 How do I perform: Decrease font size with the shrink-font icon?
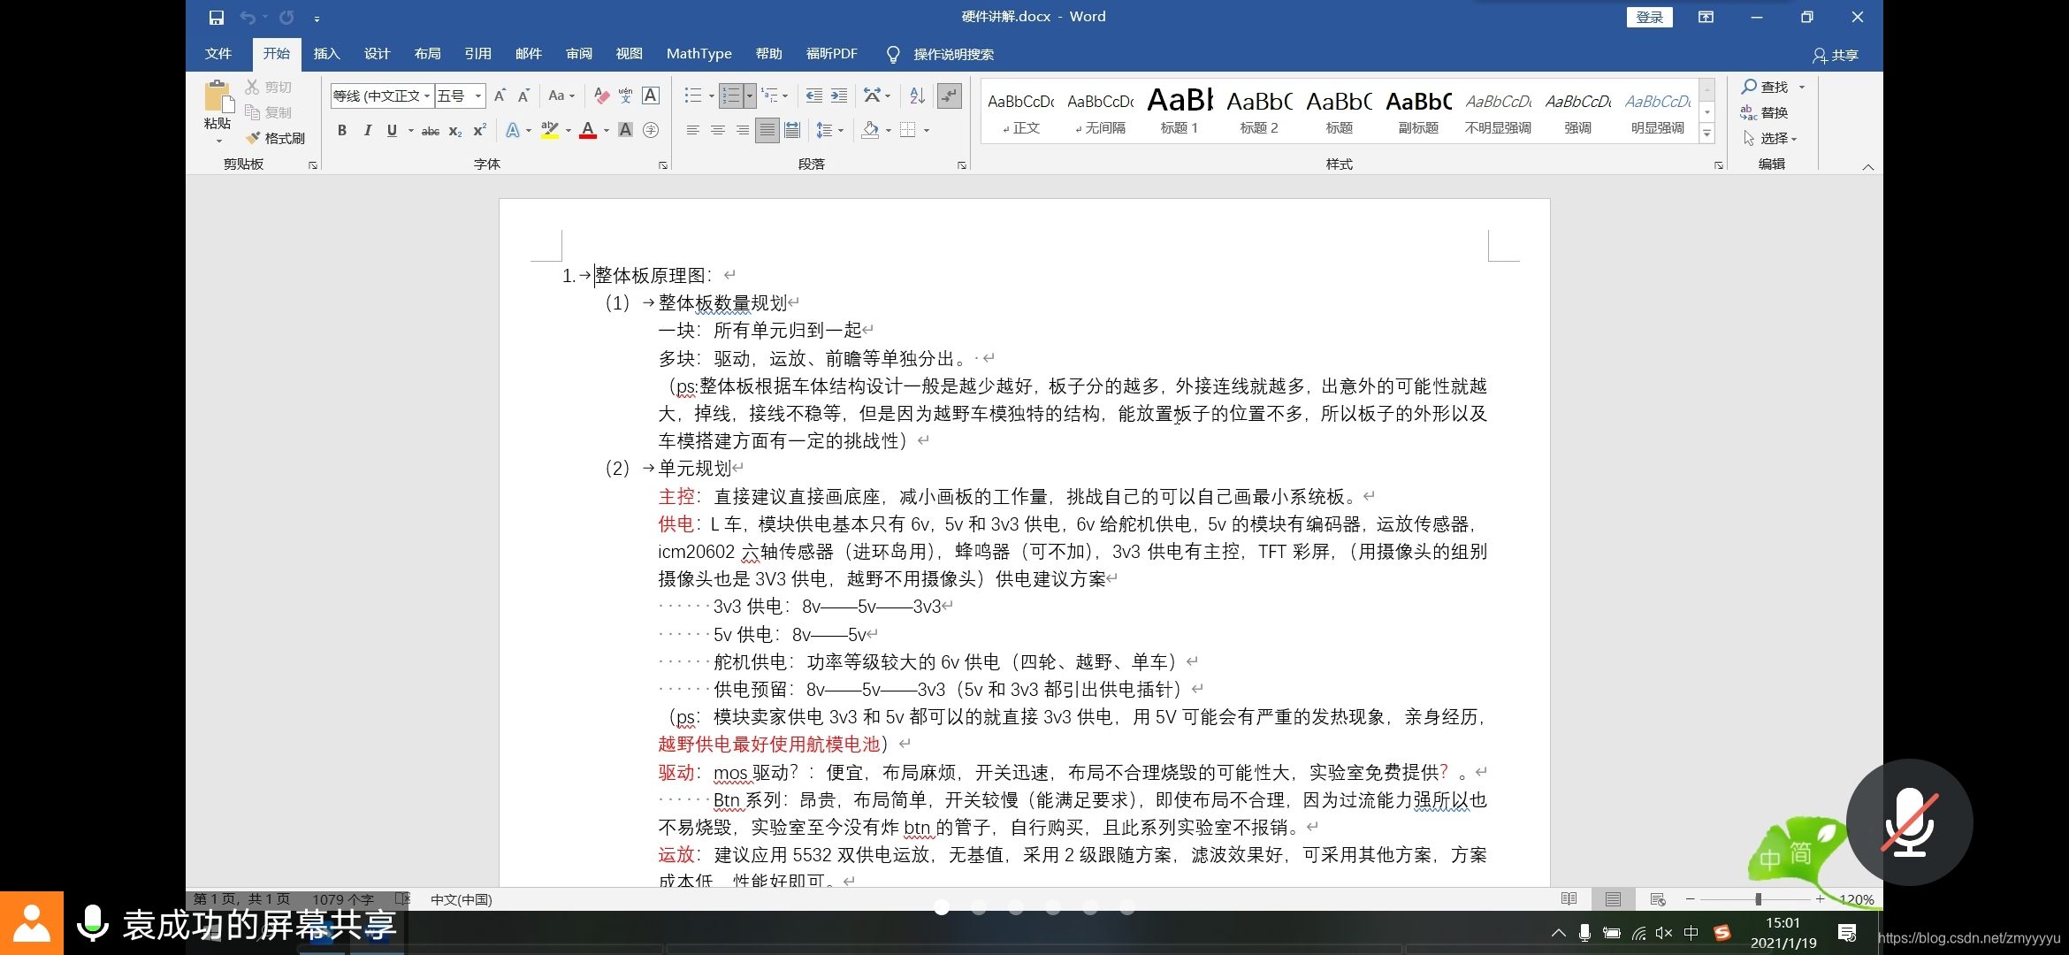click(x=523, y=95)
